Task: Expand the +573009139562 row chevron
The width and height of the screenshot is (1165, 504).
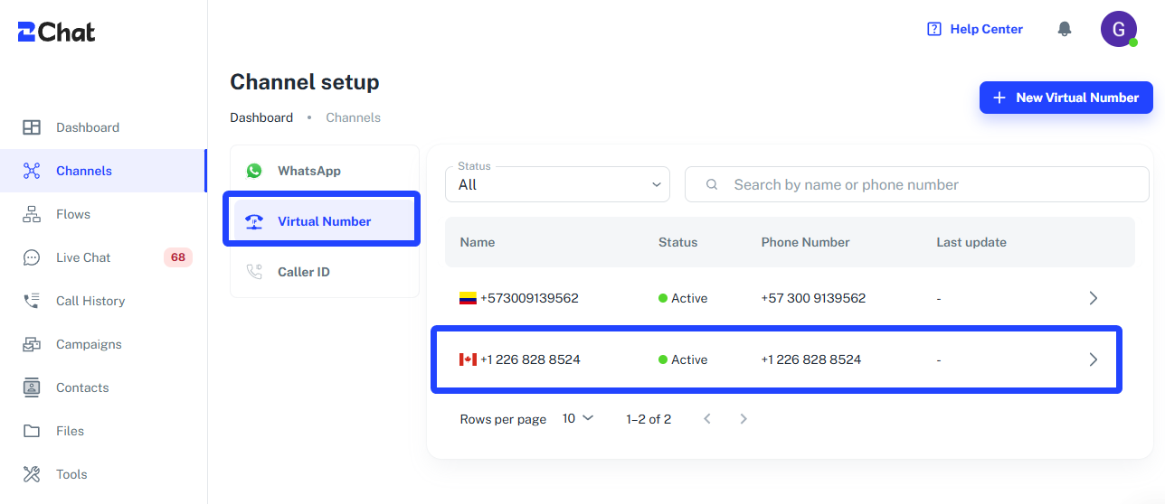Action: click(1093, 298)
